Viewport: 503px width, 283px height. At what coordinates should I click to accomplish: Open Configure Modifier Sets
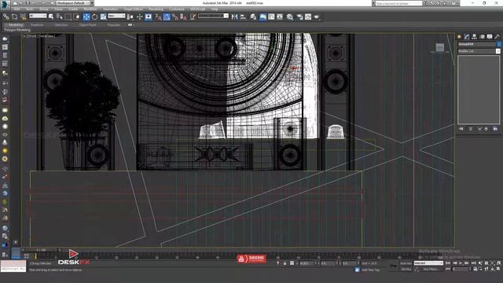tap(495, 129)
